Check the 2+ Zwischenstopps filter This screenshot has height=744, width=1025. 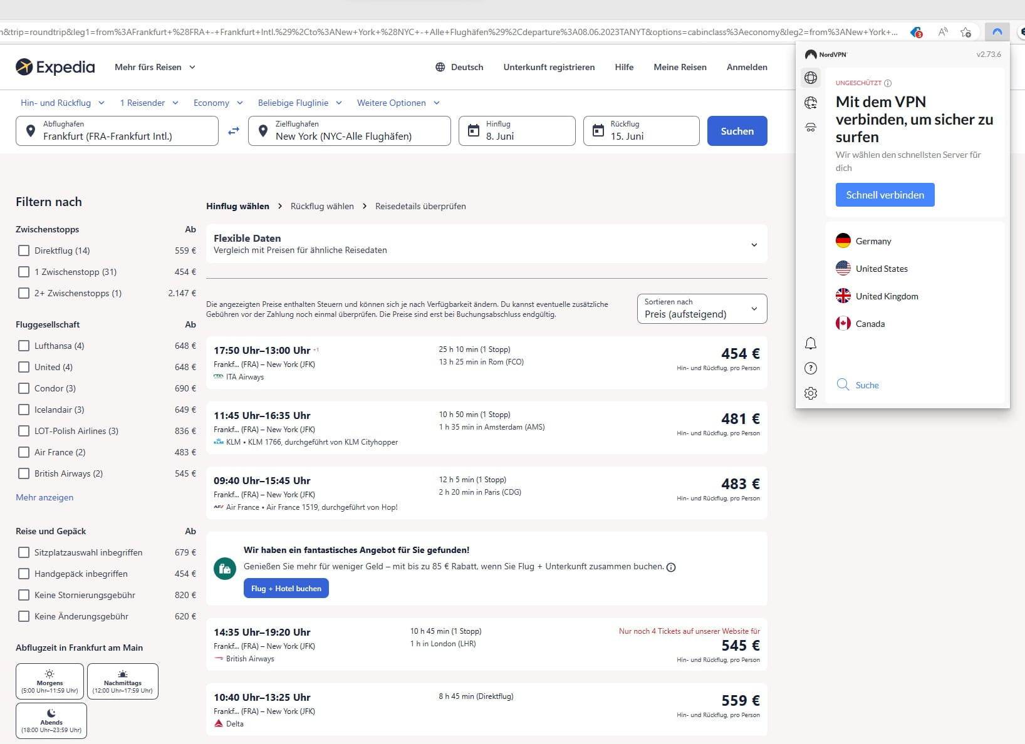pyautogui.click(x=24, y=293)
